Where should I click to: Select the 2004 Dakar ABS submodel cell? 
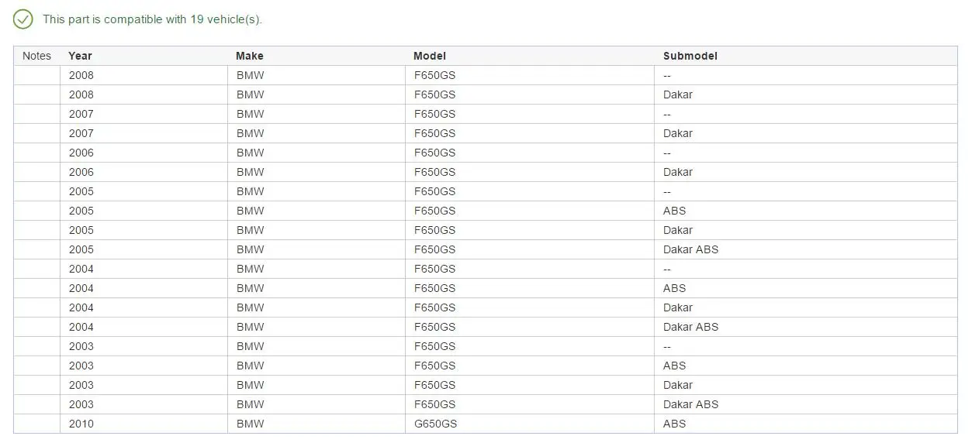click(690, 327)
